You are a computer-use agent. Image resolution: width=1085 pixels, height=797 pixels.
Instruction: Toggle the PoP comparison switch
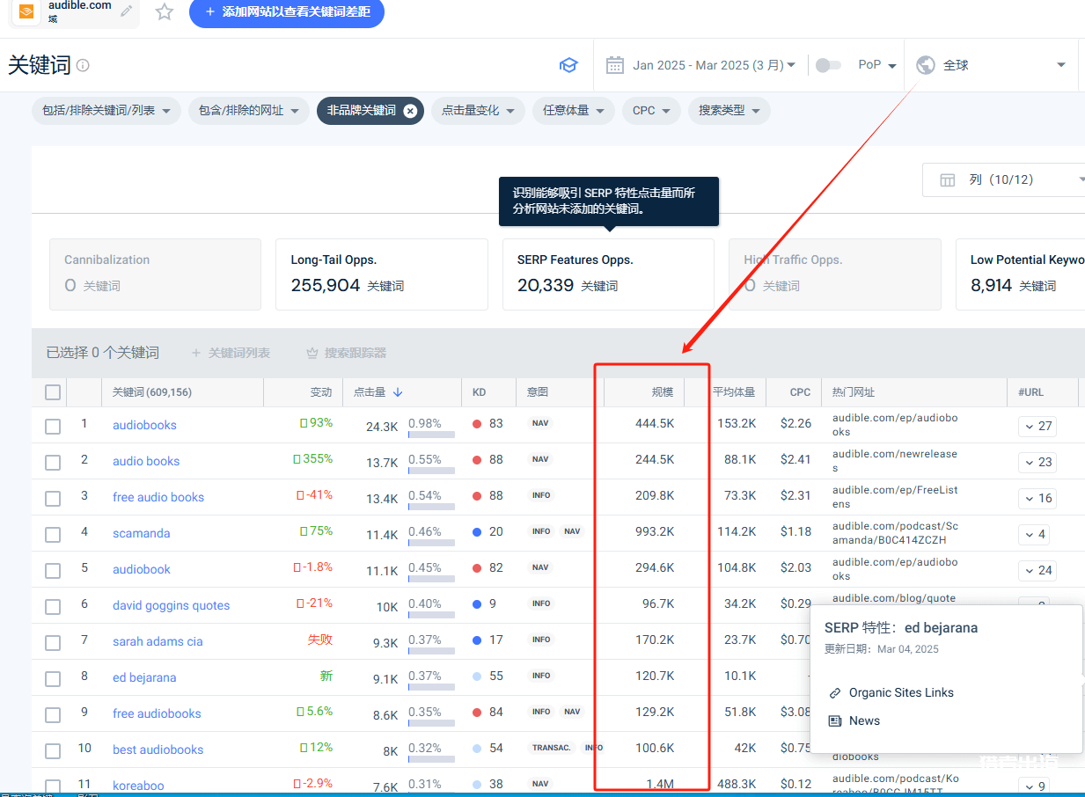tap(828, 65)
